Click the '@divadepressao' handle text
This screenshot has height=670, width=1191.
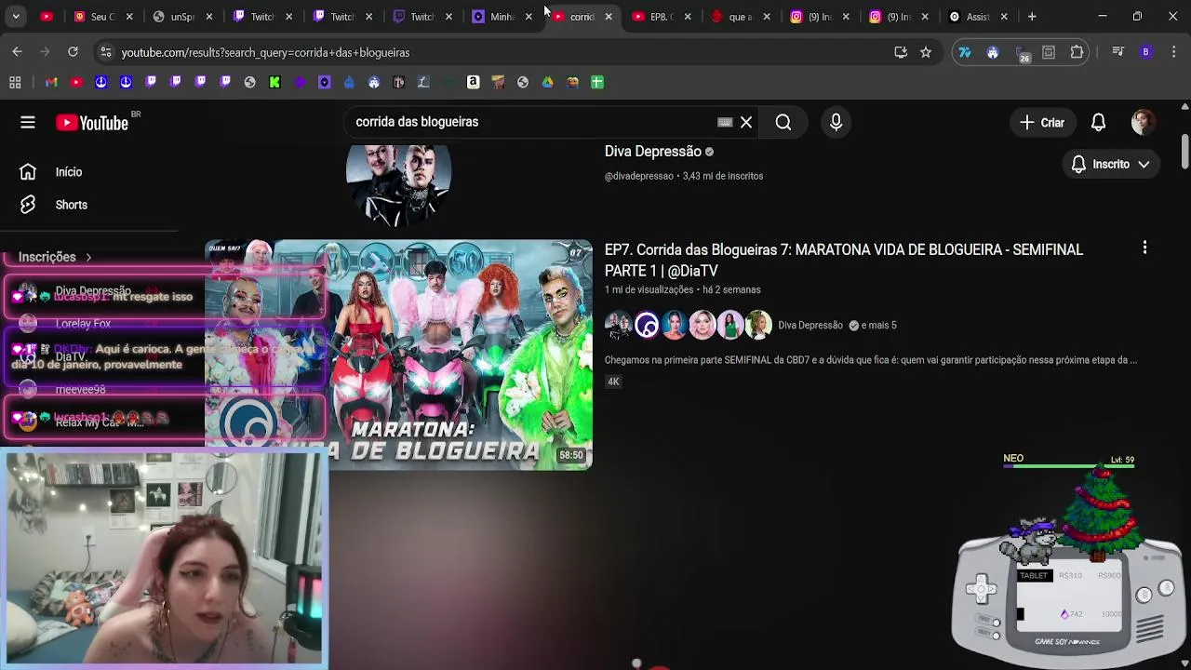pyautogui.click(x=638, y=176)
